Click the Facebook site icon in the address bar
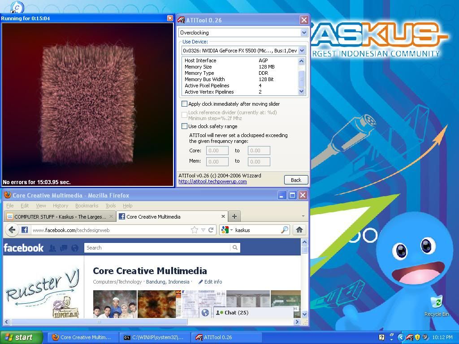This screenshot has width=459, height=344. [25, 230]
